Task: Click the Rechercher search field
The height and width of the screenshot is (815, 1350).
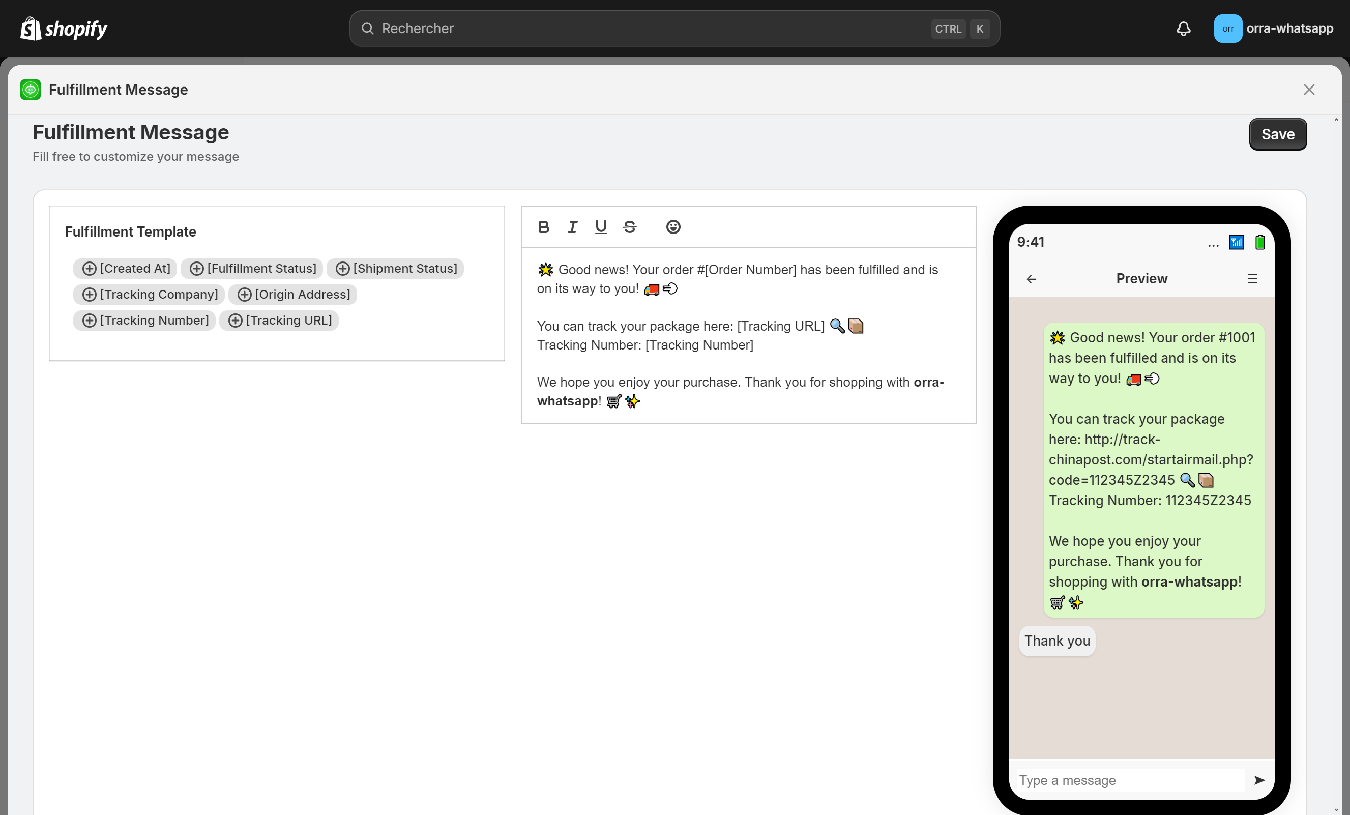Action: [647, 28]
